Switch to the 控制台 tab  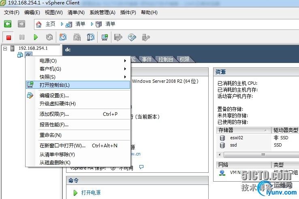pyautogui.click(x=166, y=59)
